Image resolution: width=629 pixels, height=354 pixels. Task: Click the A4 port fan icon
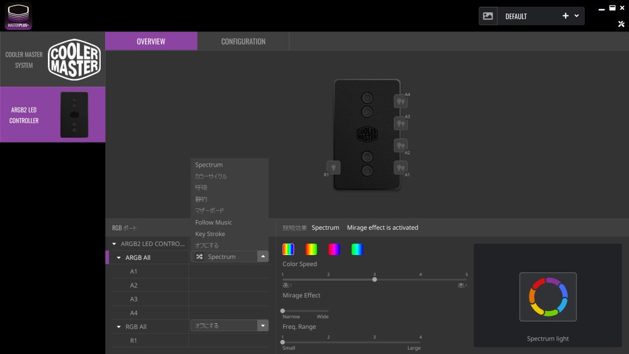(x=400, y=101)
